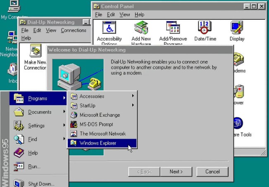This screenshot has width=269, height=187.
Task: Click the Accessories folder icon in Programs menu
Action: pos(74,96)
